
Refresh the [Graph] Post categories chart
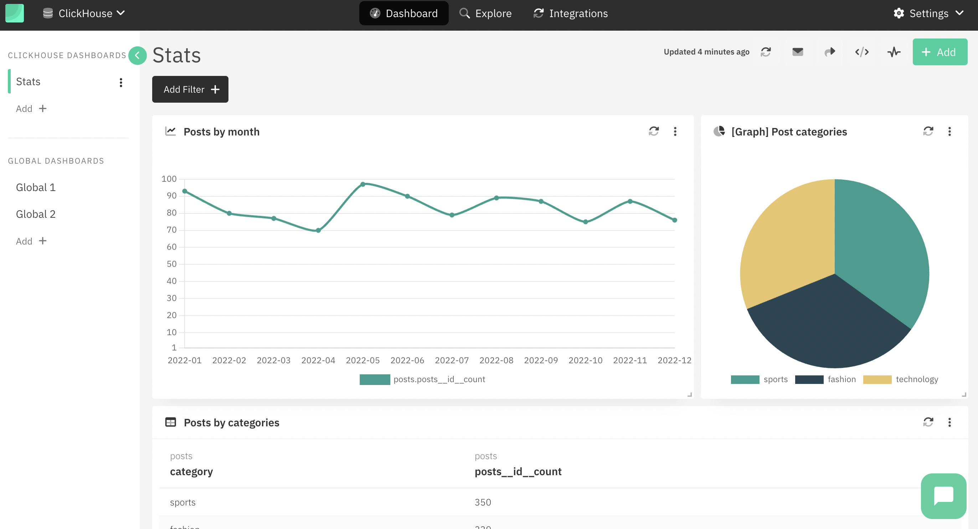pos(928,132)
